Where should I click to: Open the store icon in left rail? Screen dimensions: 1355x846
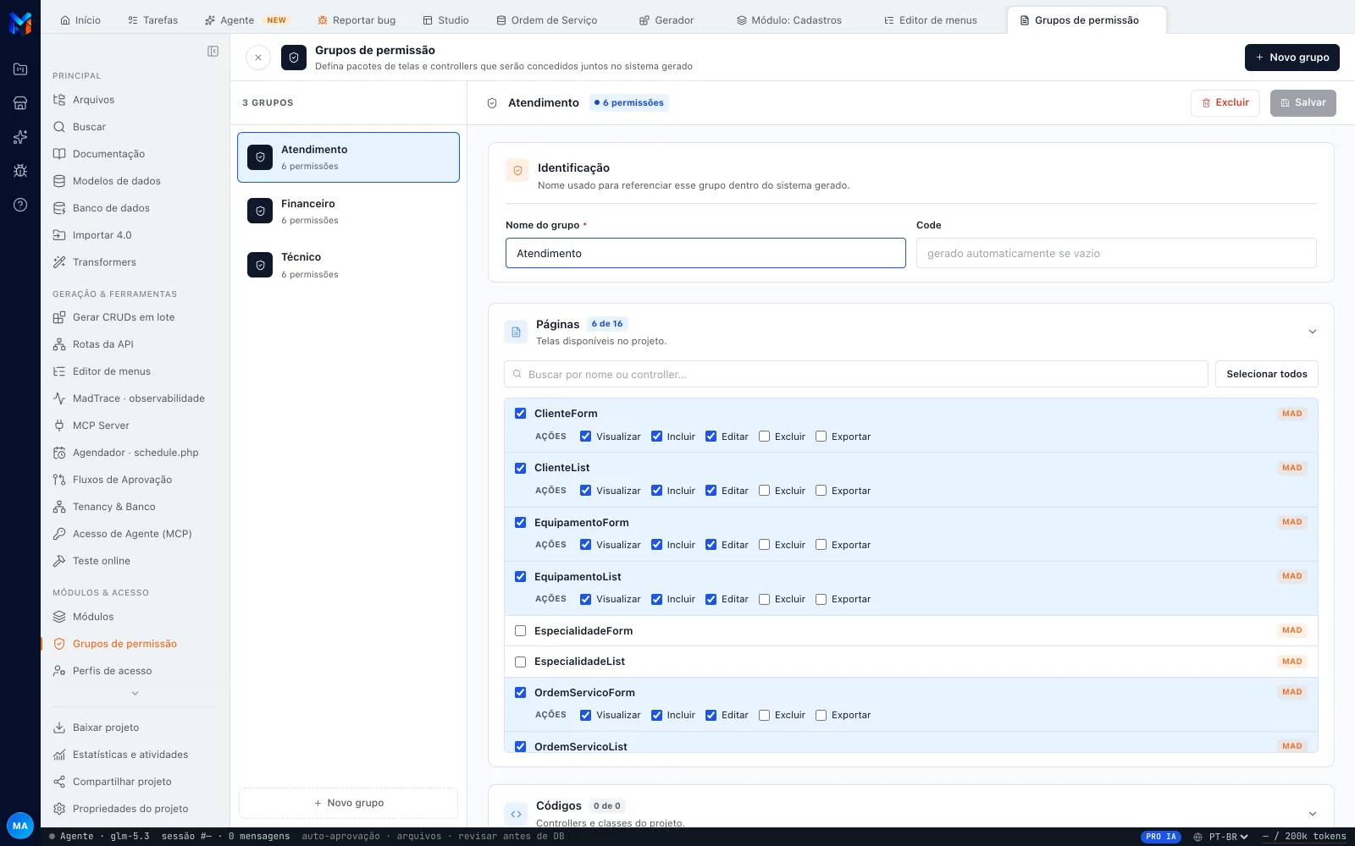coord(20,103)
